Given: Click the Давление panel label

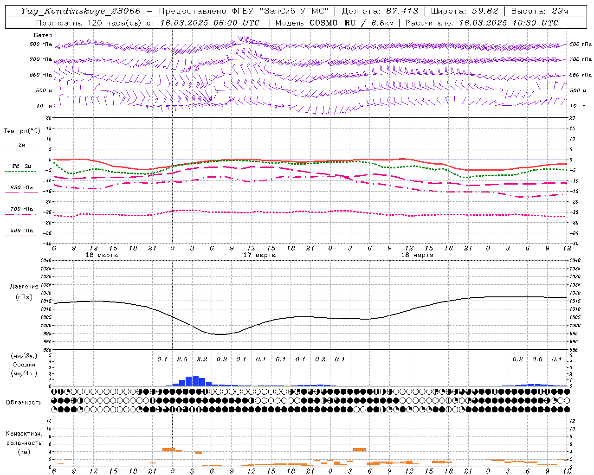Looking at the screenshot, I should click(24, 286).
